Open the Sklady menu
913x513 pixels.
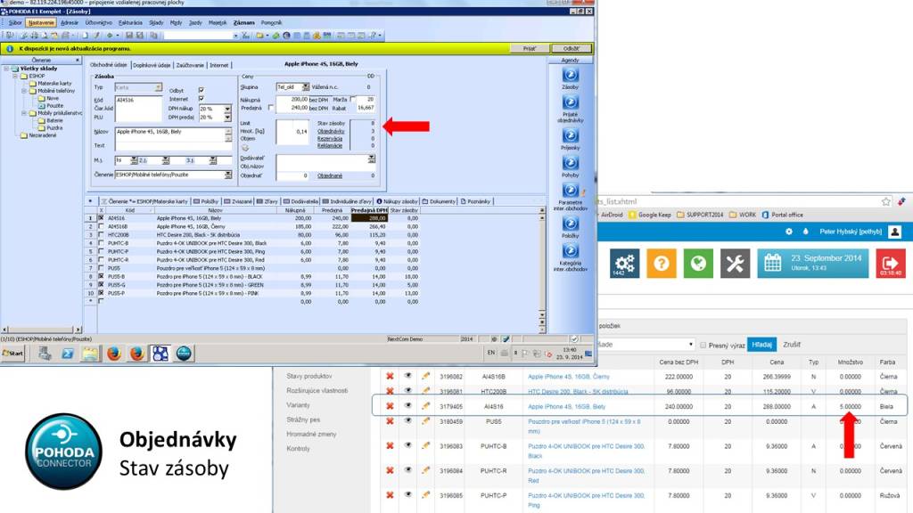pyautogui.click(x=156, y=22)
